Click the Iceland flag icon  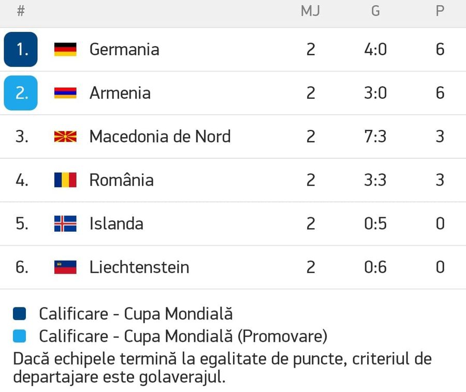tap(65, 223)
